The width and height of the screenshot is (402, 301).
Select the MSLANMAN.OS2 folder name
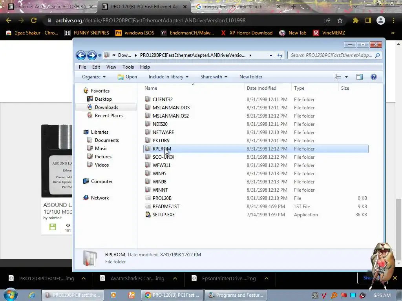pyautogui.click(x=171, y=116)
